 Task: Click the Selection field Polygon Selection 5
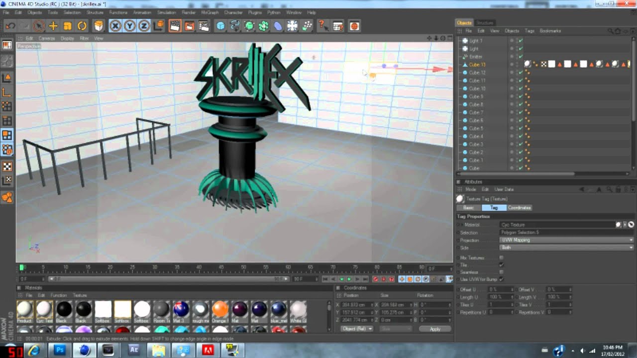(566, 232)
